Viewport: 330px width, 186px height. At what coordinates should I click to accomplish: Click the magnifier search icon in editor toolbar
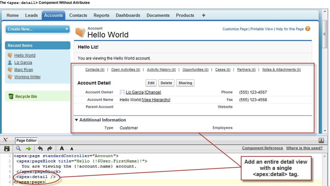click(18, 149)
